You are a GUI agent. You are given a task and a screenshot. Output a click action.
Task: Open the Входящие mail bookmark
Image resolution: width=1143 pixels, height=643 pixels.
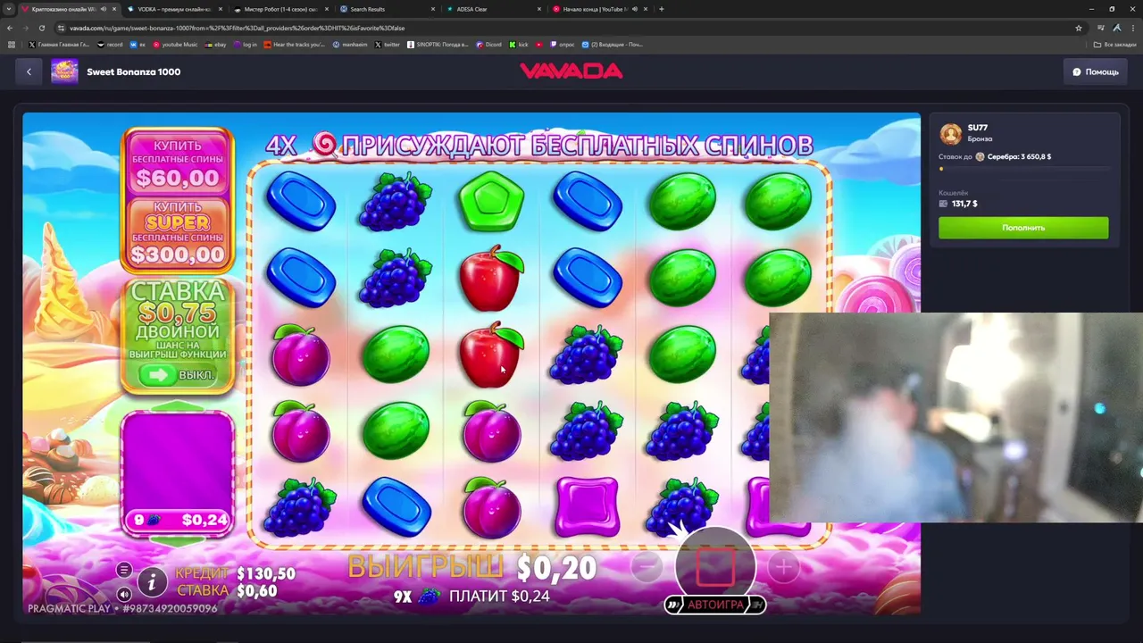[613, 44]
